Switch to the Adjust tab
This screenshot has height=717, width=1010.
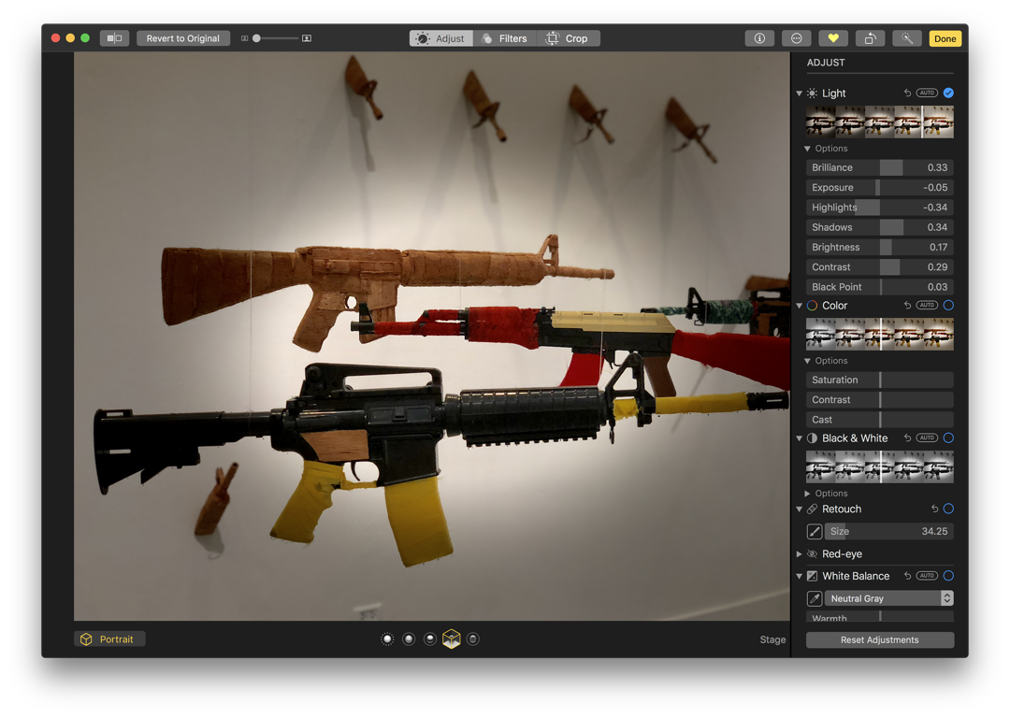point(441,38)
